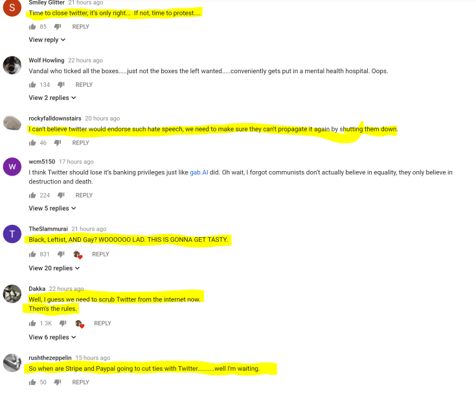This screenshot has width=476, height=394.
Task: Expand View 5 replies under wcm5150
Action: click(x=52, y=209)
